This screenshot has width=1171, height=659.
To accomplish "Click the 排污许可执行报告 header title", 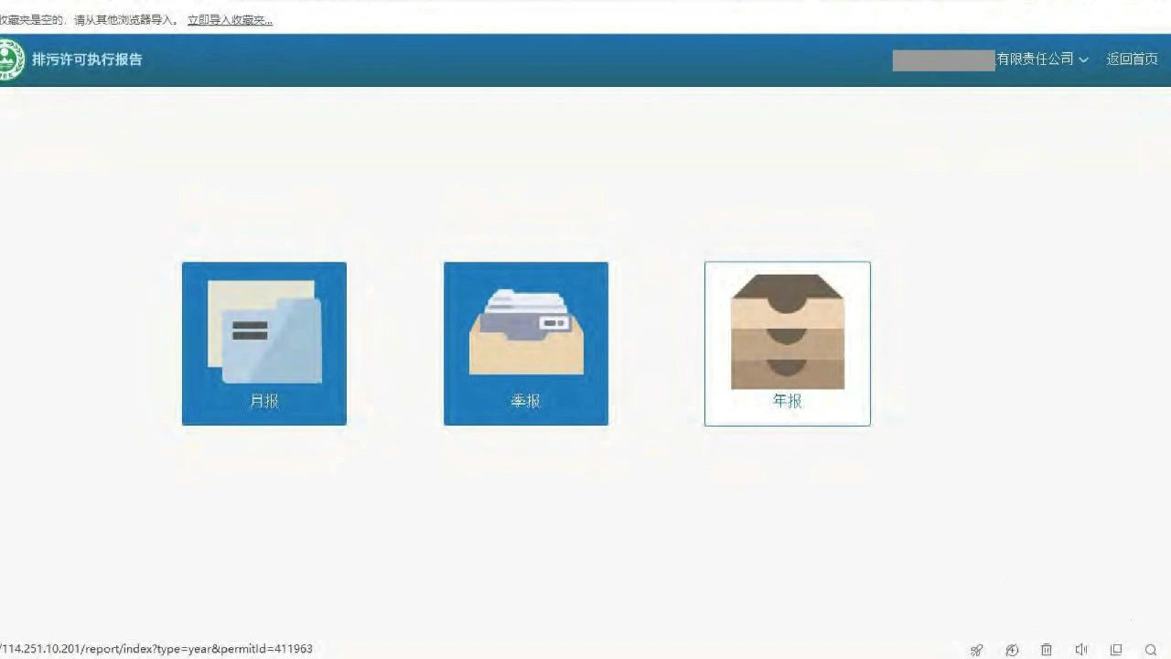I will (87, 59).
